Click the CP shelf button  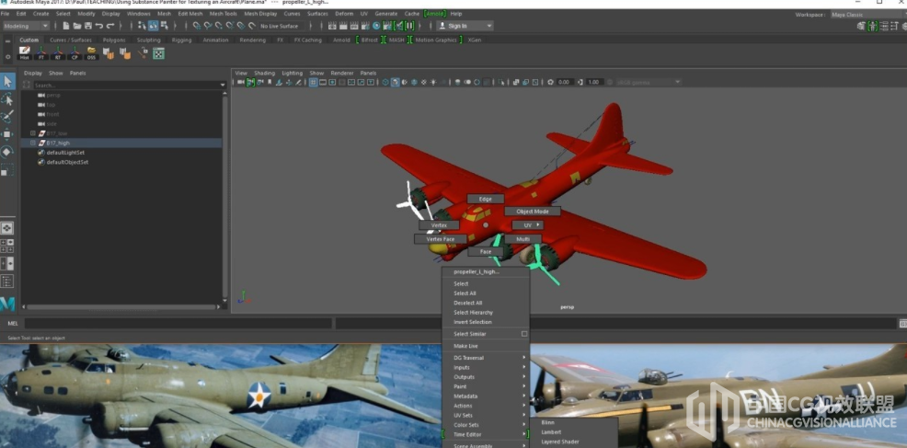tap(75, 53)
